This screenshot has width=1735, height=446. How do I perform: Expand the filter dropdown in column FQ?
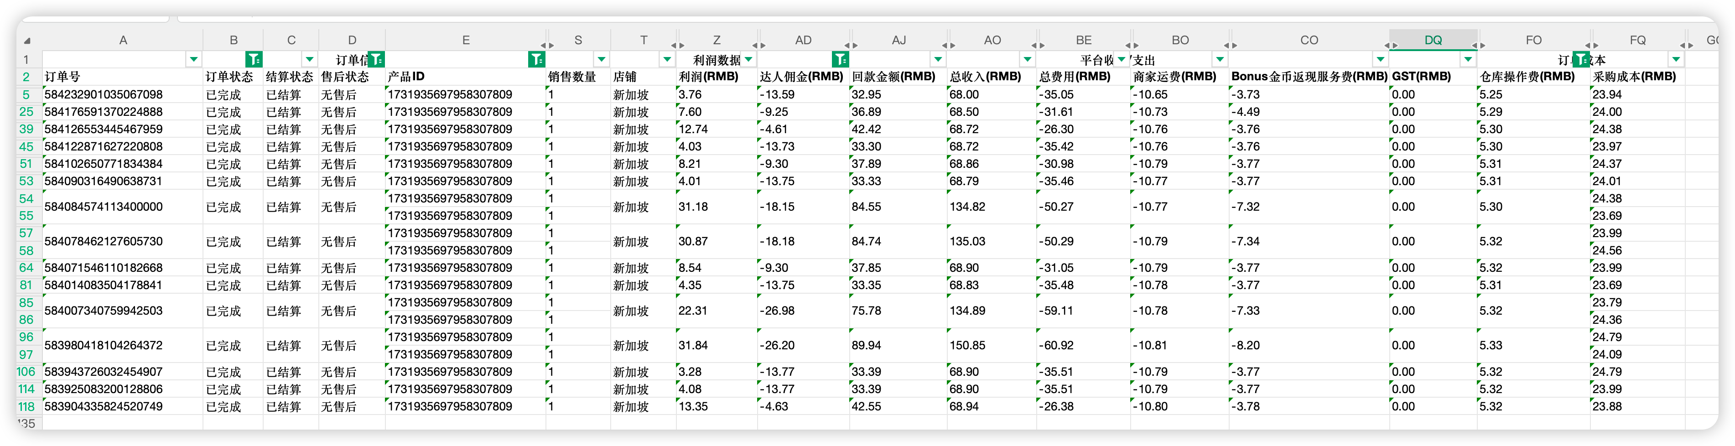[1676, 59]
